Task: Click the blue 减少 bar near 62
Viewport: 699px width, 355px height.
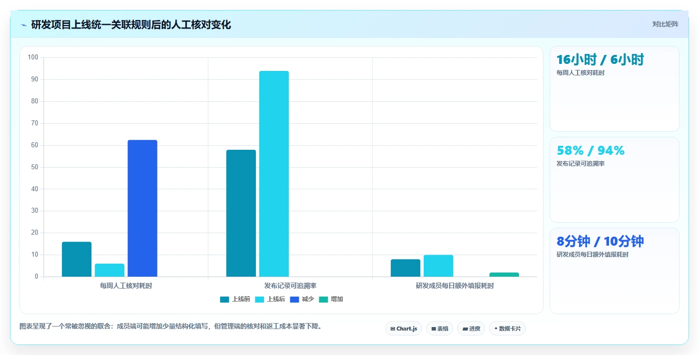Action: pyautogui.click(x=142, y=208)
